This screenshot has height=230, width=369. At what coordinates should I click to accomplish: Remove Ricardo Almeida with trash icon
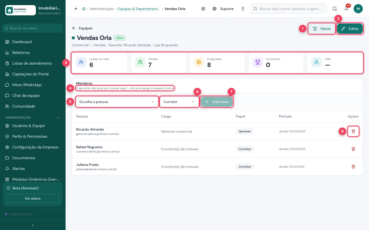pyautogui.click(x=353, y=131)
